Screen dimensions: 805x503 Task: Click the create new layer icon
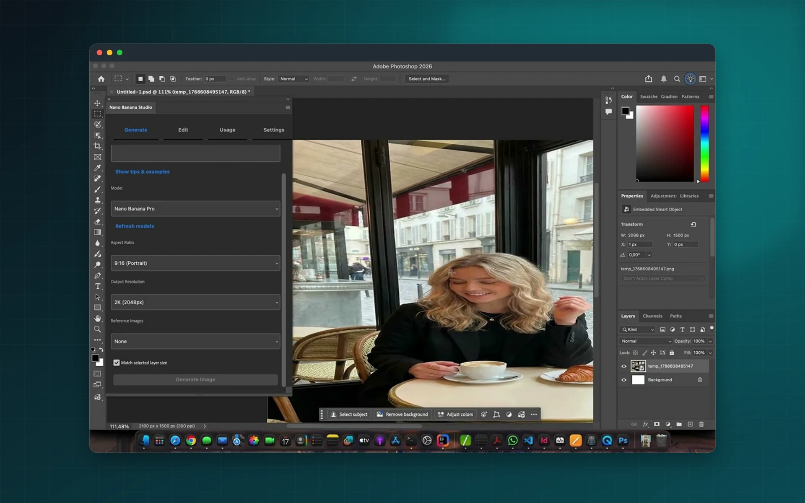pos(690,424)
